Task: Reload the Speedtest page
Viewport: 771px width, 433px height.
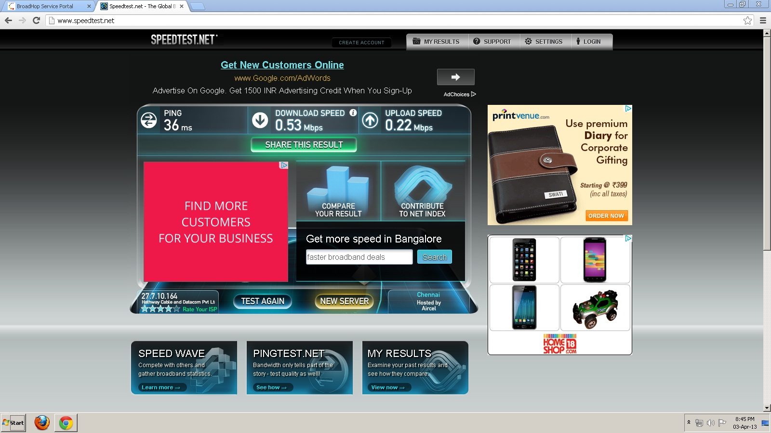Action: [x=36, y=20]
